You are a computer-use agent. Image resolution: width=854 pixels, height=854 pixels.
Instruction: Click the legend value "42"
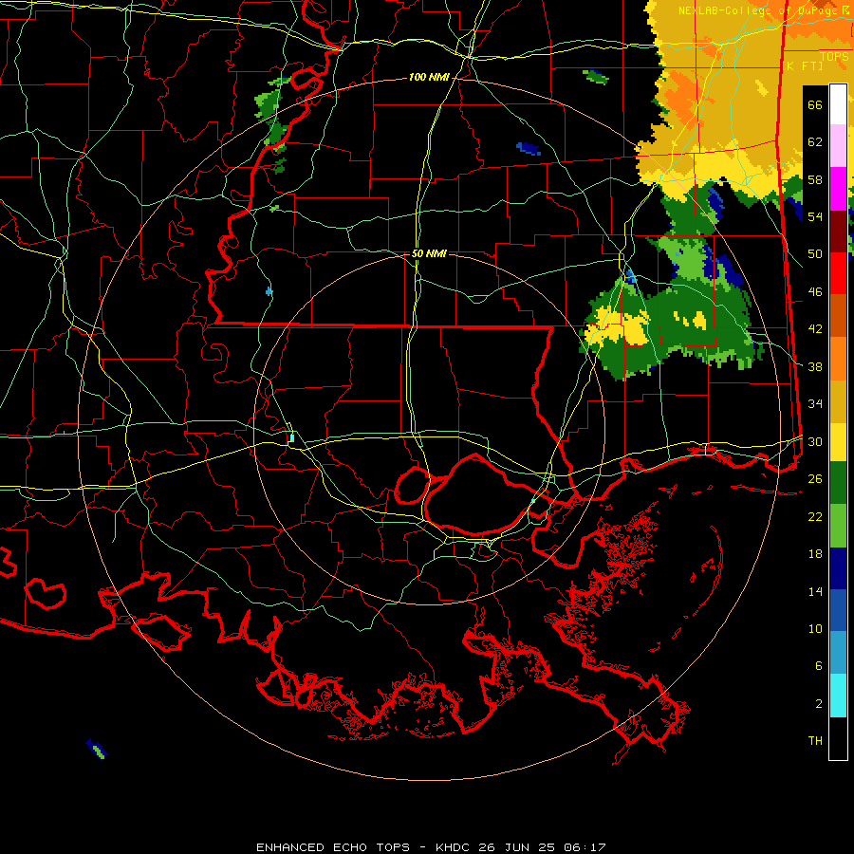pyautogui.click(x=815, y=329)
